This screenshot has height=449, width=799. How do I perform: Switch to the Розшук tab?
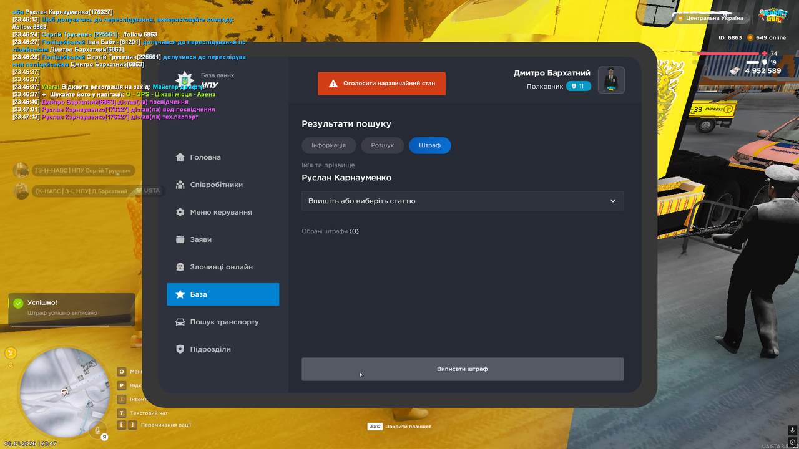(383, 145)
